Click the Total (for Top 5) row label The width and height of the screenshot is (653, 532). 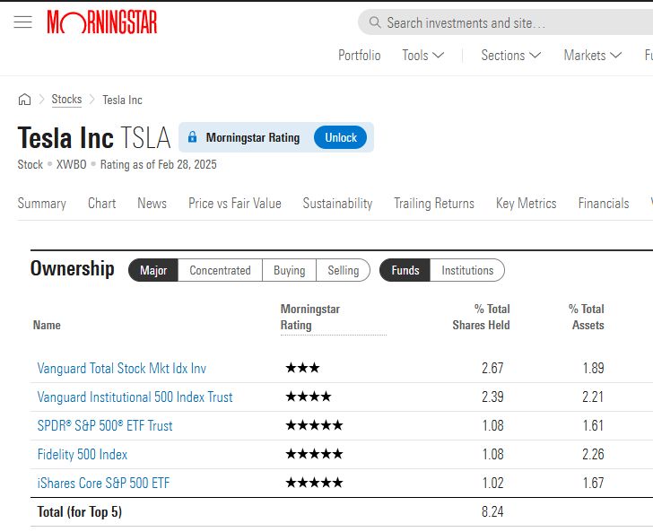80,512
